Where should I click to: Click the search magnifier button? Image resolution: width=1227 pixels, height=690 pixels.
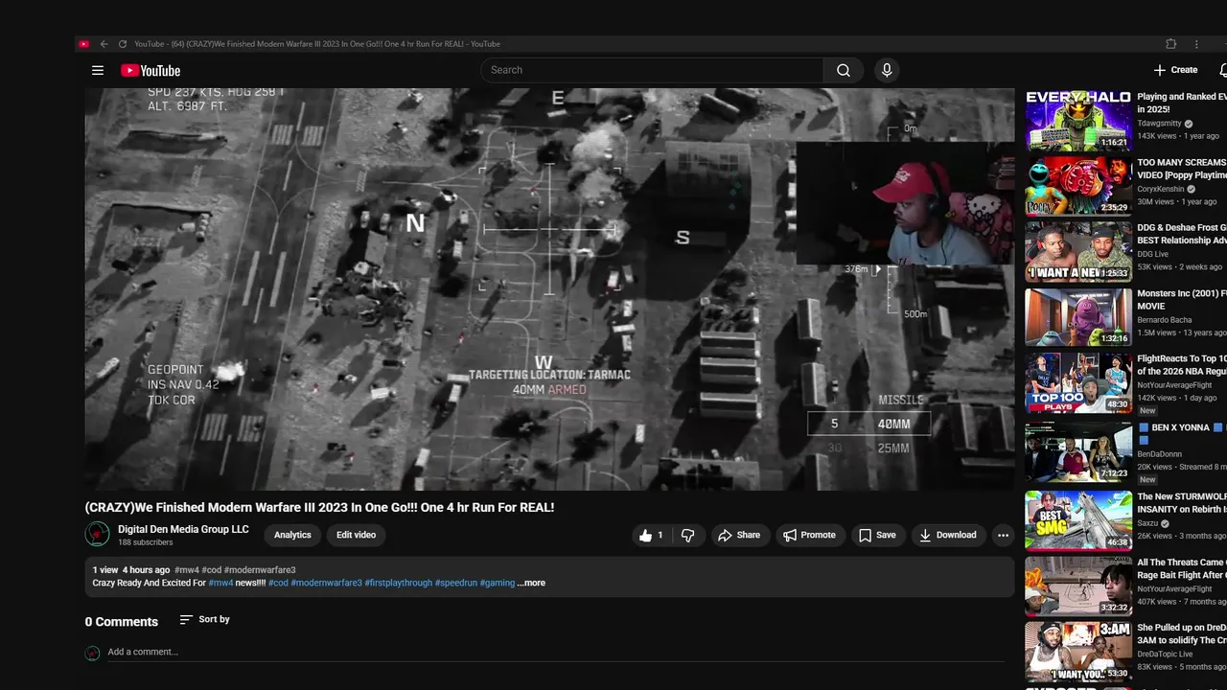pyautogui.click(x=844, y=70)
